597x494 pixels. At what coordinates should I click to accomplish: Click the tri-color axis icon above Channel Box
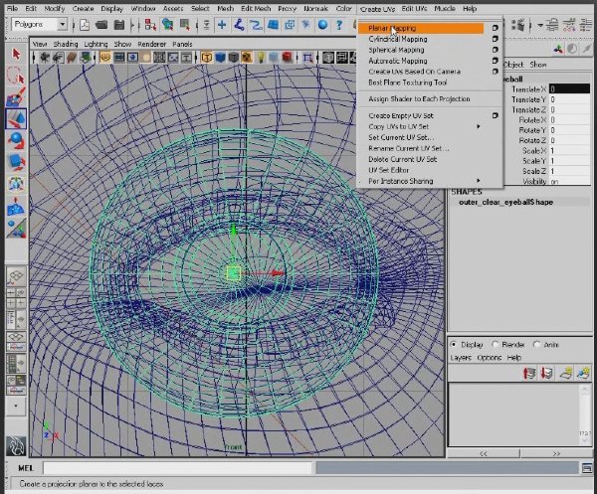(x=558, y=49)
